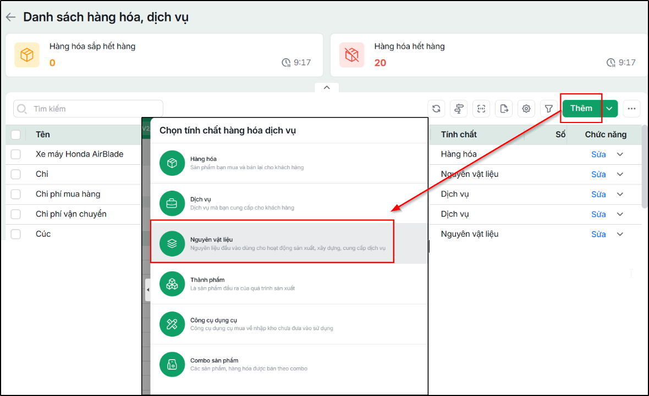649x396 pixels.
Task: Click the barcode scan toolbar icon
Action: click(x=481, y=109)
